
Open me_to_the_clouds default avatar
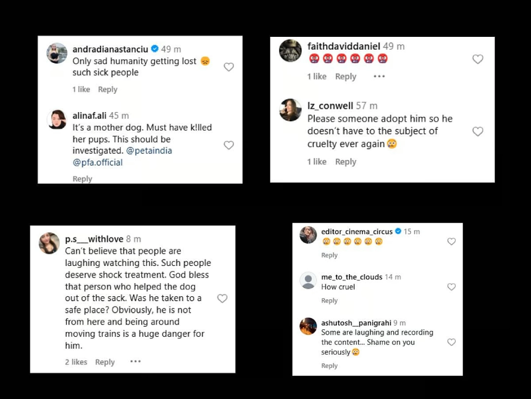[x=308, y=281]
